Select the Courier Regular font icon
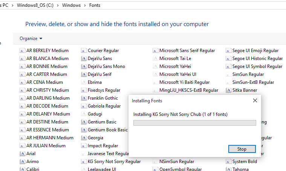This screenshot has height=171, width=286. pos(84,51)
